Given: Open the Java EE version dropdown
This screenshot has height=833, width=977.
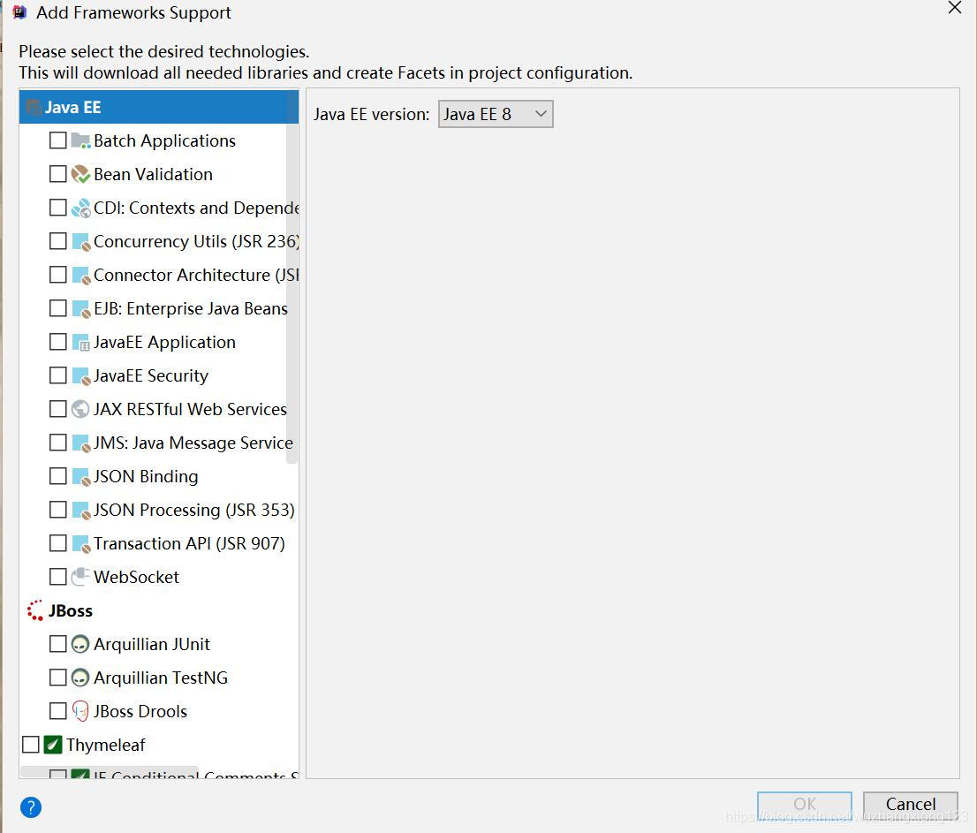Looking at the screenshot, I should pyautogui.click(x=496, y=115).
